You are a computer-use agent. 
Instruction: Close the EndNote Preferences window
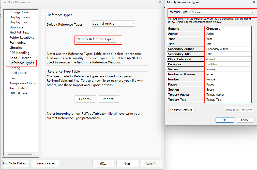160,2
